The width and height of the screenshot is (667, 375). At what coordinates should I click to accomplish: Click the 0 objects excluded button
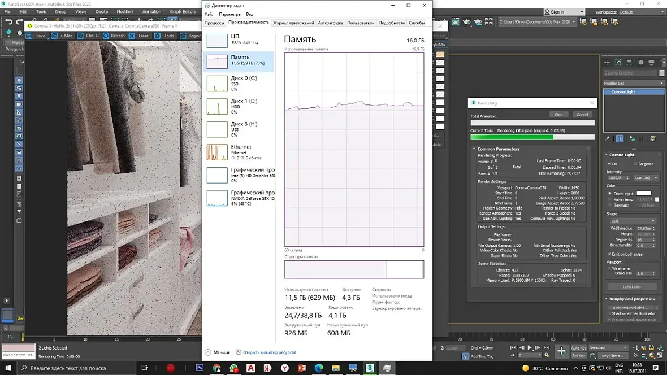point(630,308)
